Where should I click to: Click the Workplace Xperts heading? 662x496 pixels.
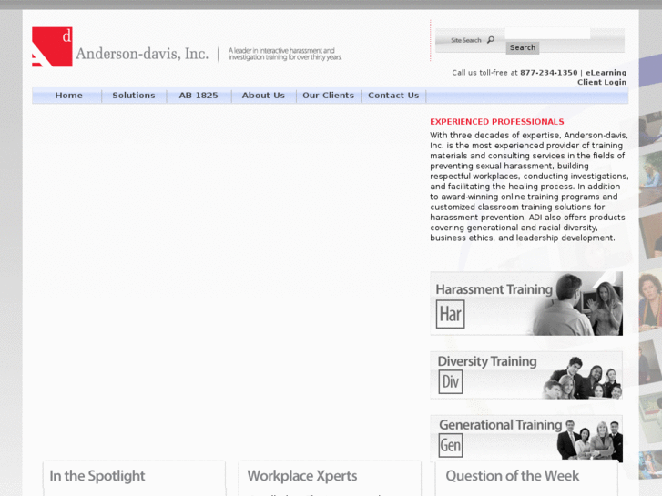click(302, 476)
